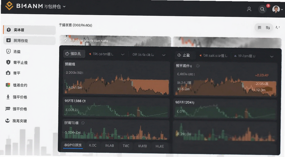Click the small icon beside 所屠TD heading

pos(83,123)
